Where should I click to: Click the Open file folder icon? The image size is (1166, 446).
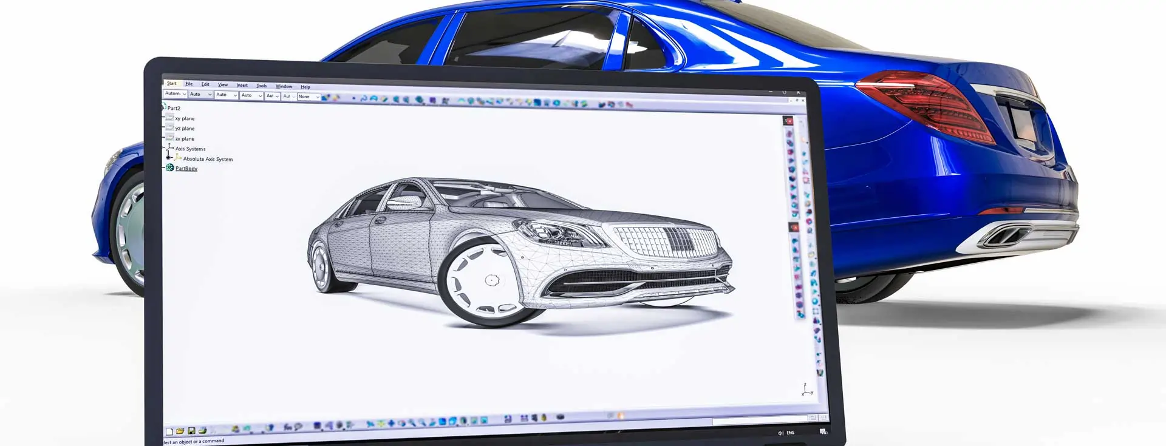[x=180, y=431]
